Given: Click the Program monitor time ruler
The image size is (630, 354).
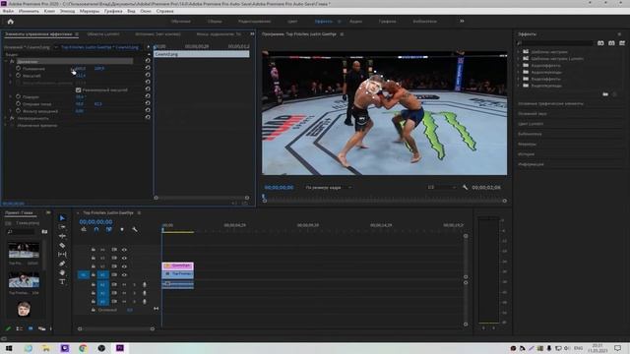Looking at the screenshot, I should click(x=385, y=197).
